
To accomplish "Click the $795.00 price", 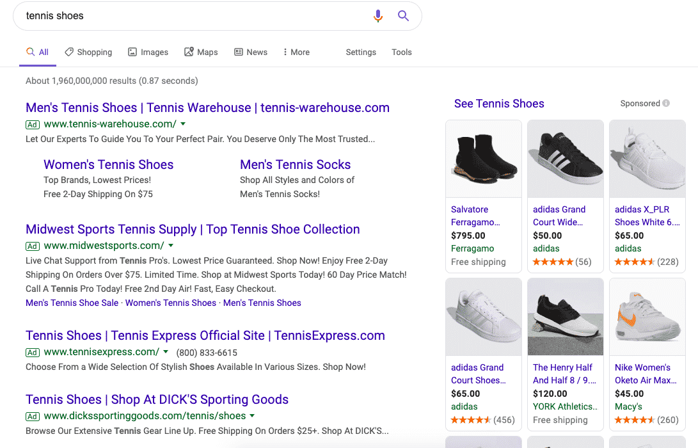I will (468, 236).
